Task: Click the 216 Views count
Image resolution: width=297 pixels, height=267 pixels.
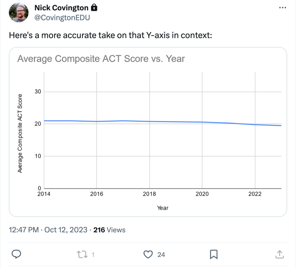Action: tap(109, 230)
